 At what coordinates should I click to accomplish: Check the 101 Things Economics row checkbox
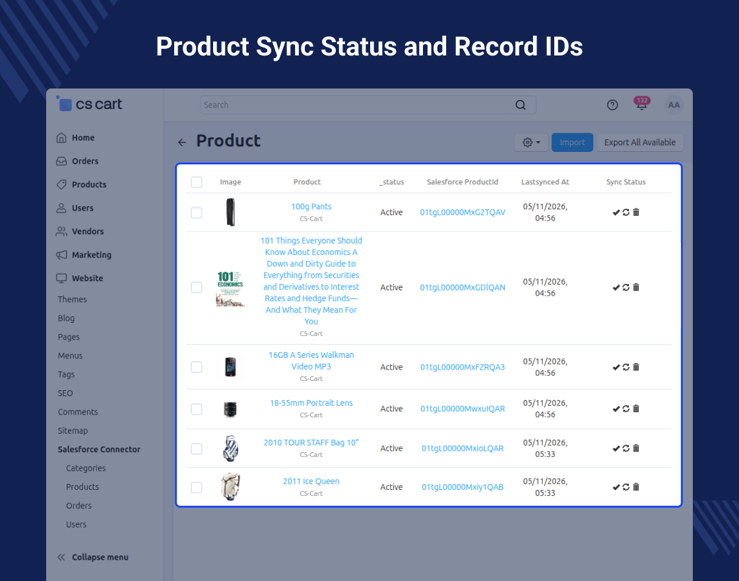coord(197,287)
